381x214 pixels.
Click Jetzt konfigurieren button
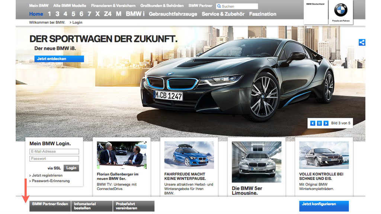324,206
